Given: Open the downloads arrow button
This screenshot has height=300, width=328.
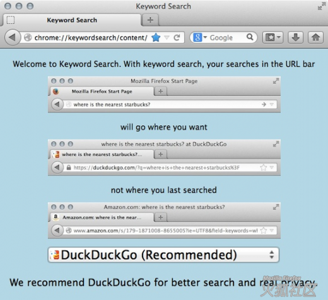Looking at the screenshot, I should pyautogui.click(x=295, y=37).
